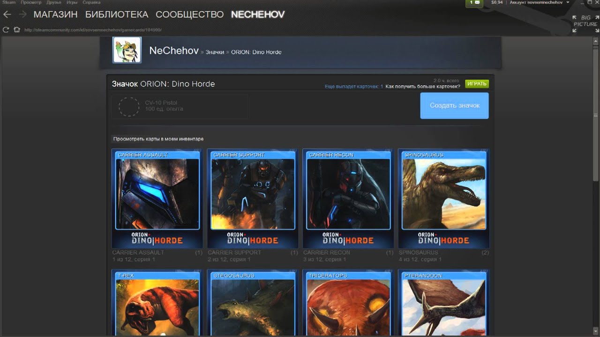Open the Значки breadcrumb link

tap(215, 52)
